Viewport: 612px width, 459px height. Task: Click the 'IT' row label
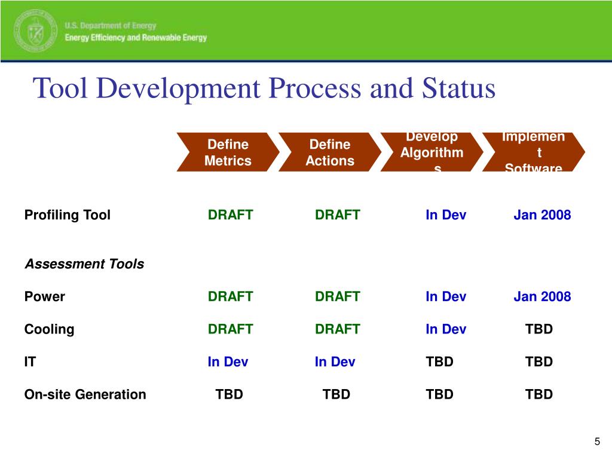(30, 362)
